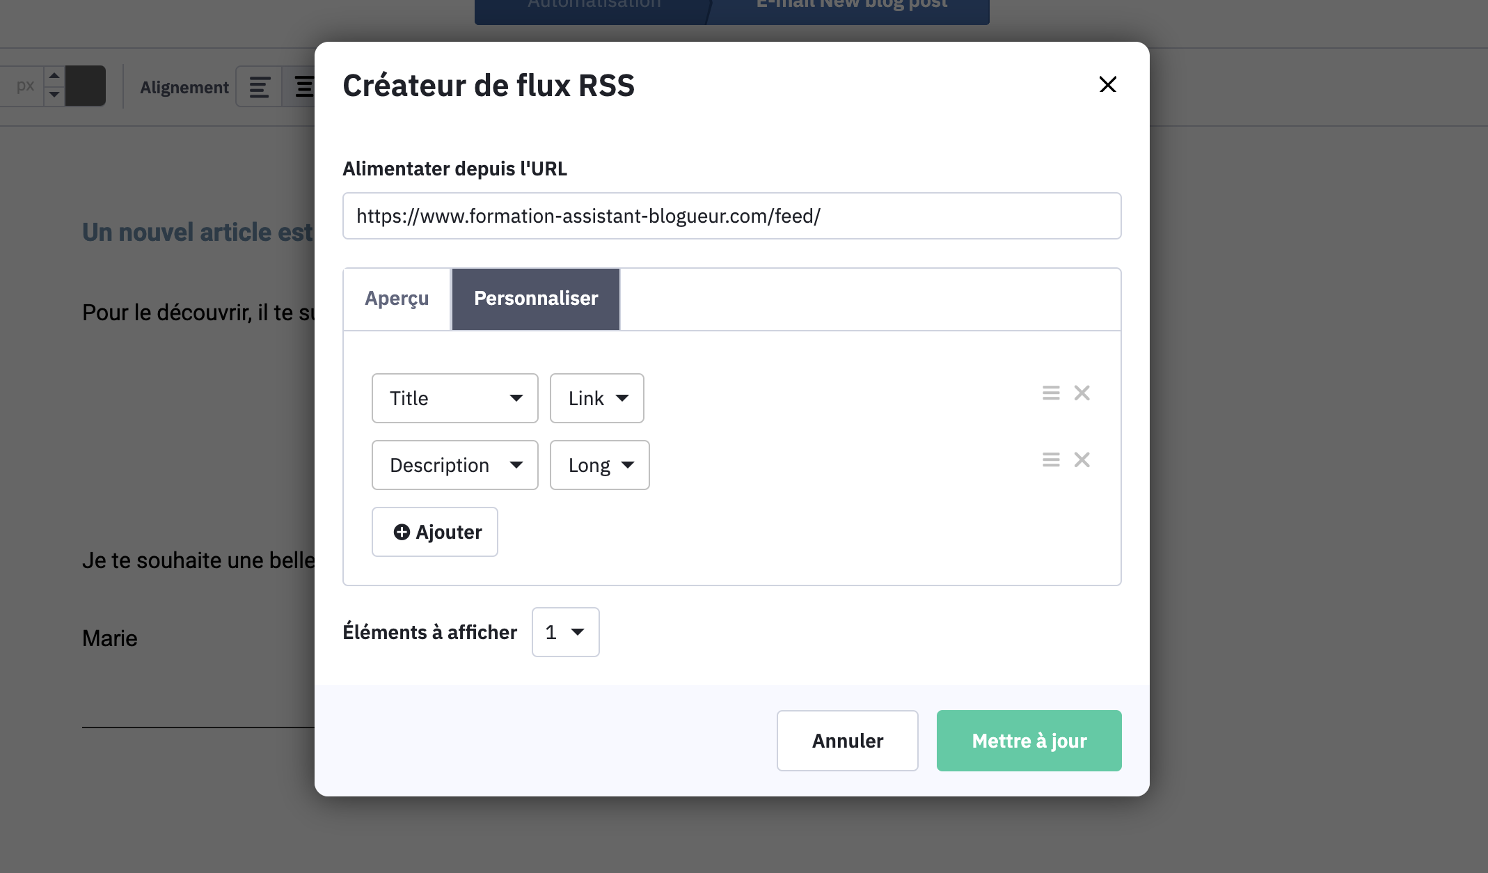Click Annuler to cancel
1488x873 pixels.
[x=848, y=741]
